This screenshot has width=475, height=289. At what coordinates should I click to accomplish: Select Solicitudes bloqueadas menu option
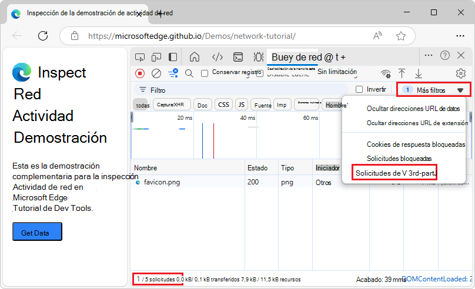pyautogui.click(x=399, y=159)
